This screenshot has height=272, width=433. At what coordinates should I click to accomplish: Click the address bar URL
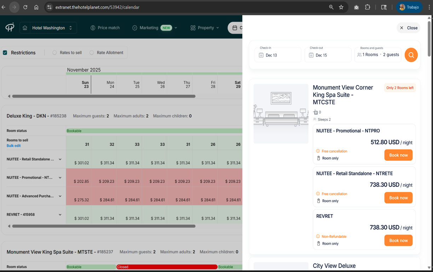(x=97, y=7)
